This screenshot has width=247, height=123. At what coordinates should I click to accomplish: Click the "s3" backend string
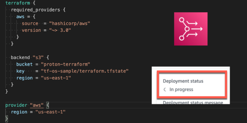tap(38, 57)
